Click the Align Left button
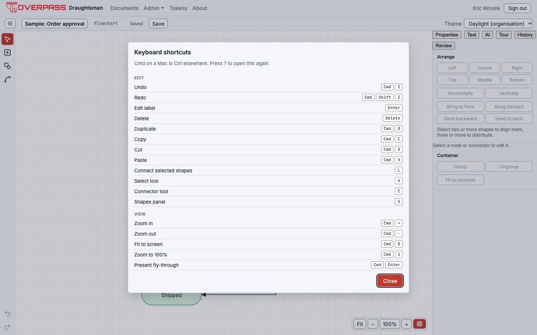 452,68
